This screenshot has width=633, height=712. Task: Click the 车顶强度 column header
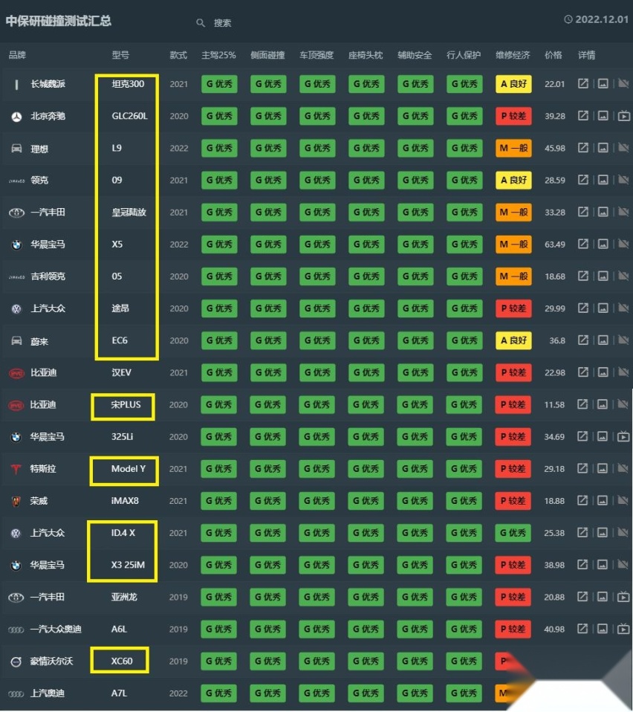(316, 55)
